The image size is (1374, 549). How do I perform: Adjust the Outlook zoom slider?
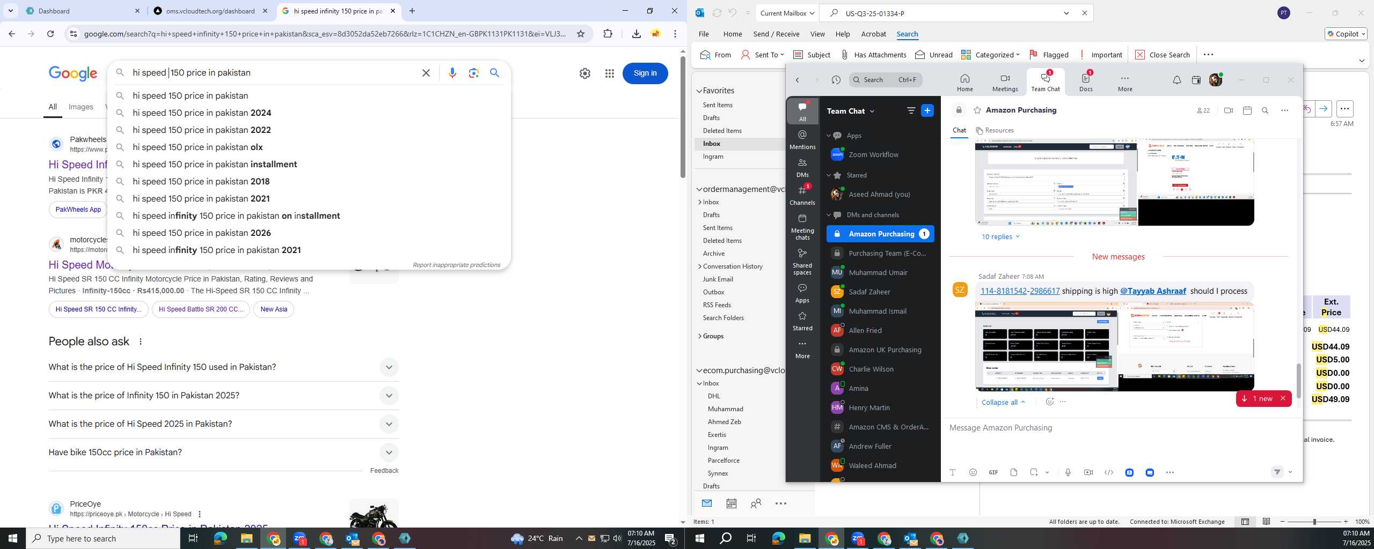[1314, 522]
